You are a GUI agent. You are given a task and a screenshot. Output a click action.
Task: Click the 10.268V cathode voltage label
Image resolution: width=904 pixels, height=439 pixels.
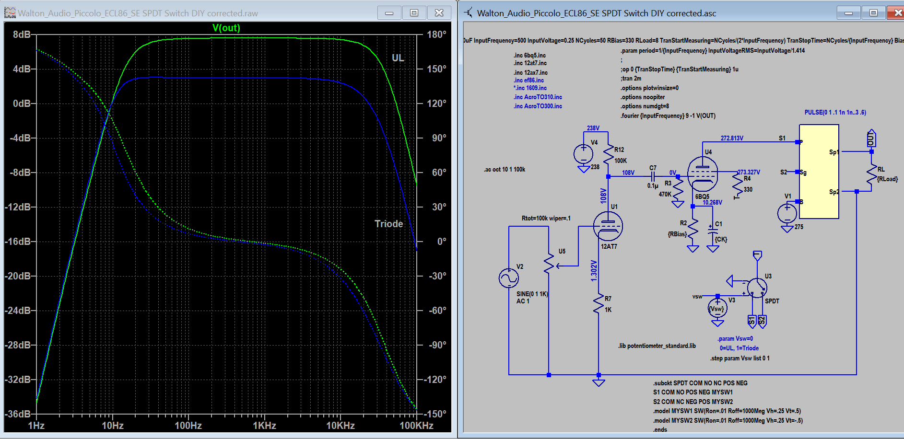(712, 203)
